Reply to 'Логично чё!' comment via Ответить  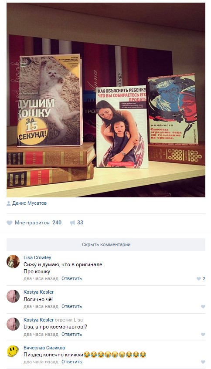(72, 306)
